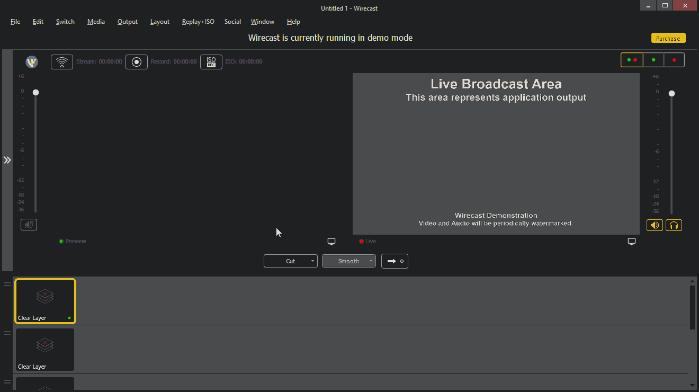Show both preview and live layout
Image resolution: width=699 pixels, height=392 pixels.
pos(632,60)
